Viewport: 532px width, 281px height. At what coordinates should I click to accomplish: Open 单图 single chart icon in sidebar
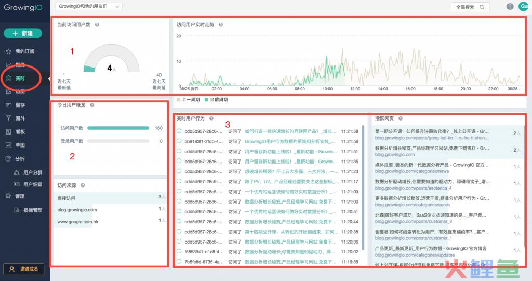pyautogui.click(x=8, y=145)
